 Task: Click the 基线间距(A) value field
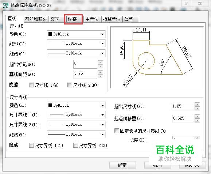[85, 74]
